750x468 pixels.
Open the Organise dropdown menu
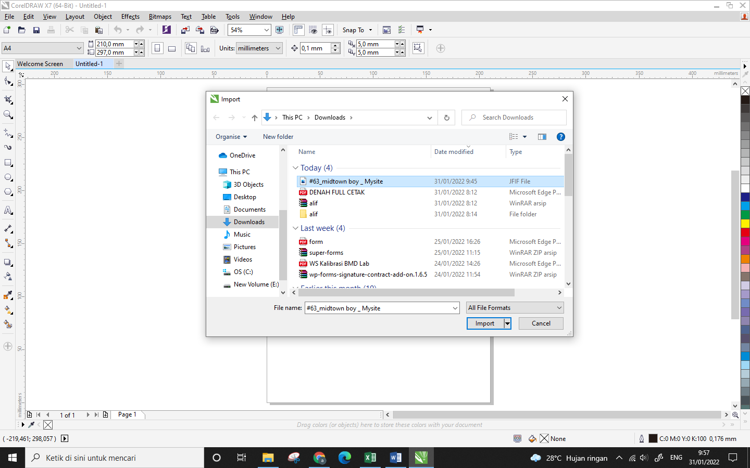point(231,137)
